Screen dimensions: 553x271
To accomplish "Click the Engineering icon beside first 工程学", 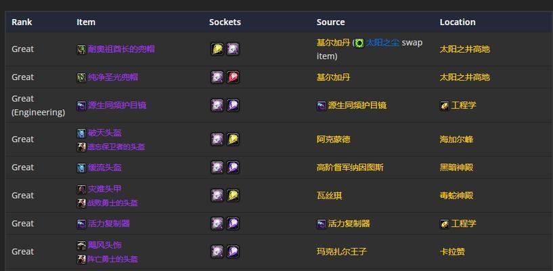I will 444,106.
